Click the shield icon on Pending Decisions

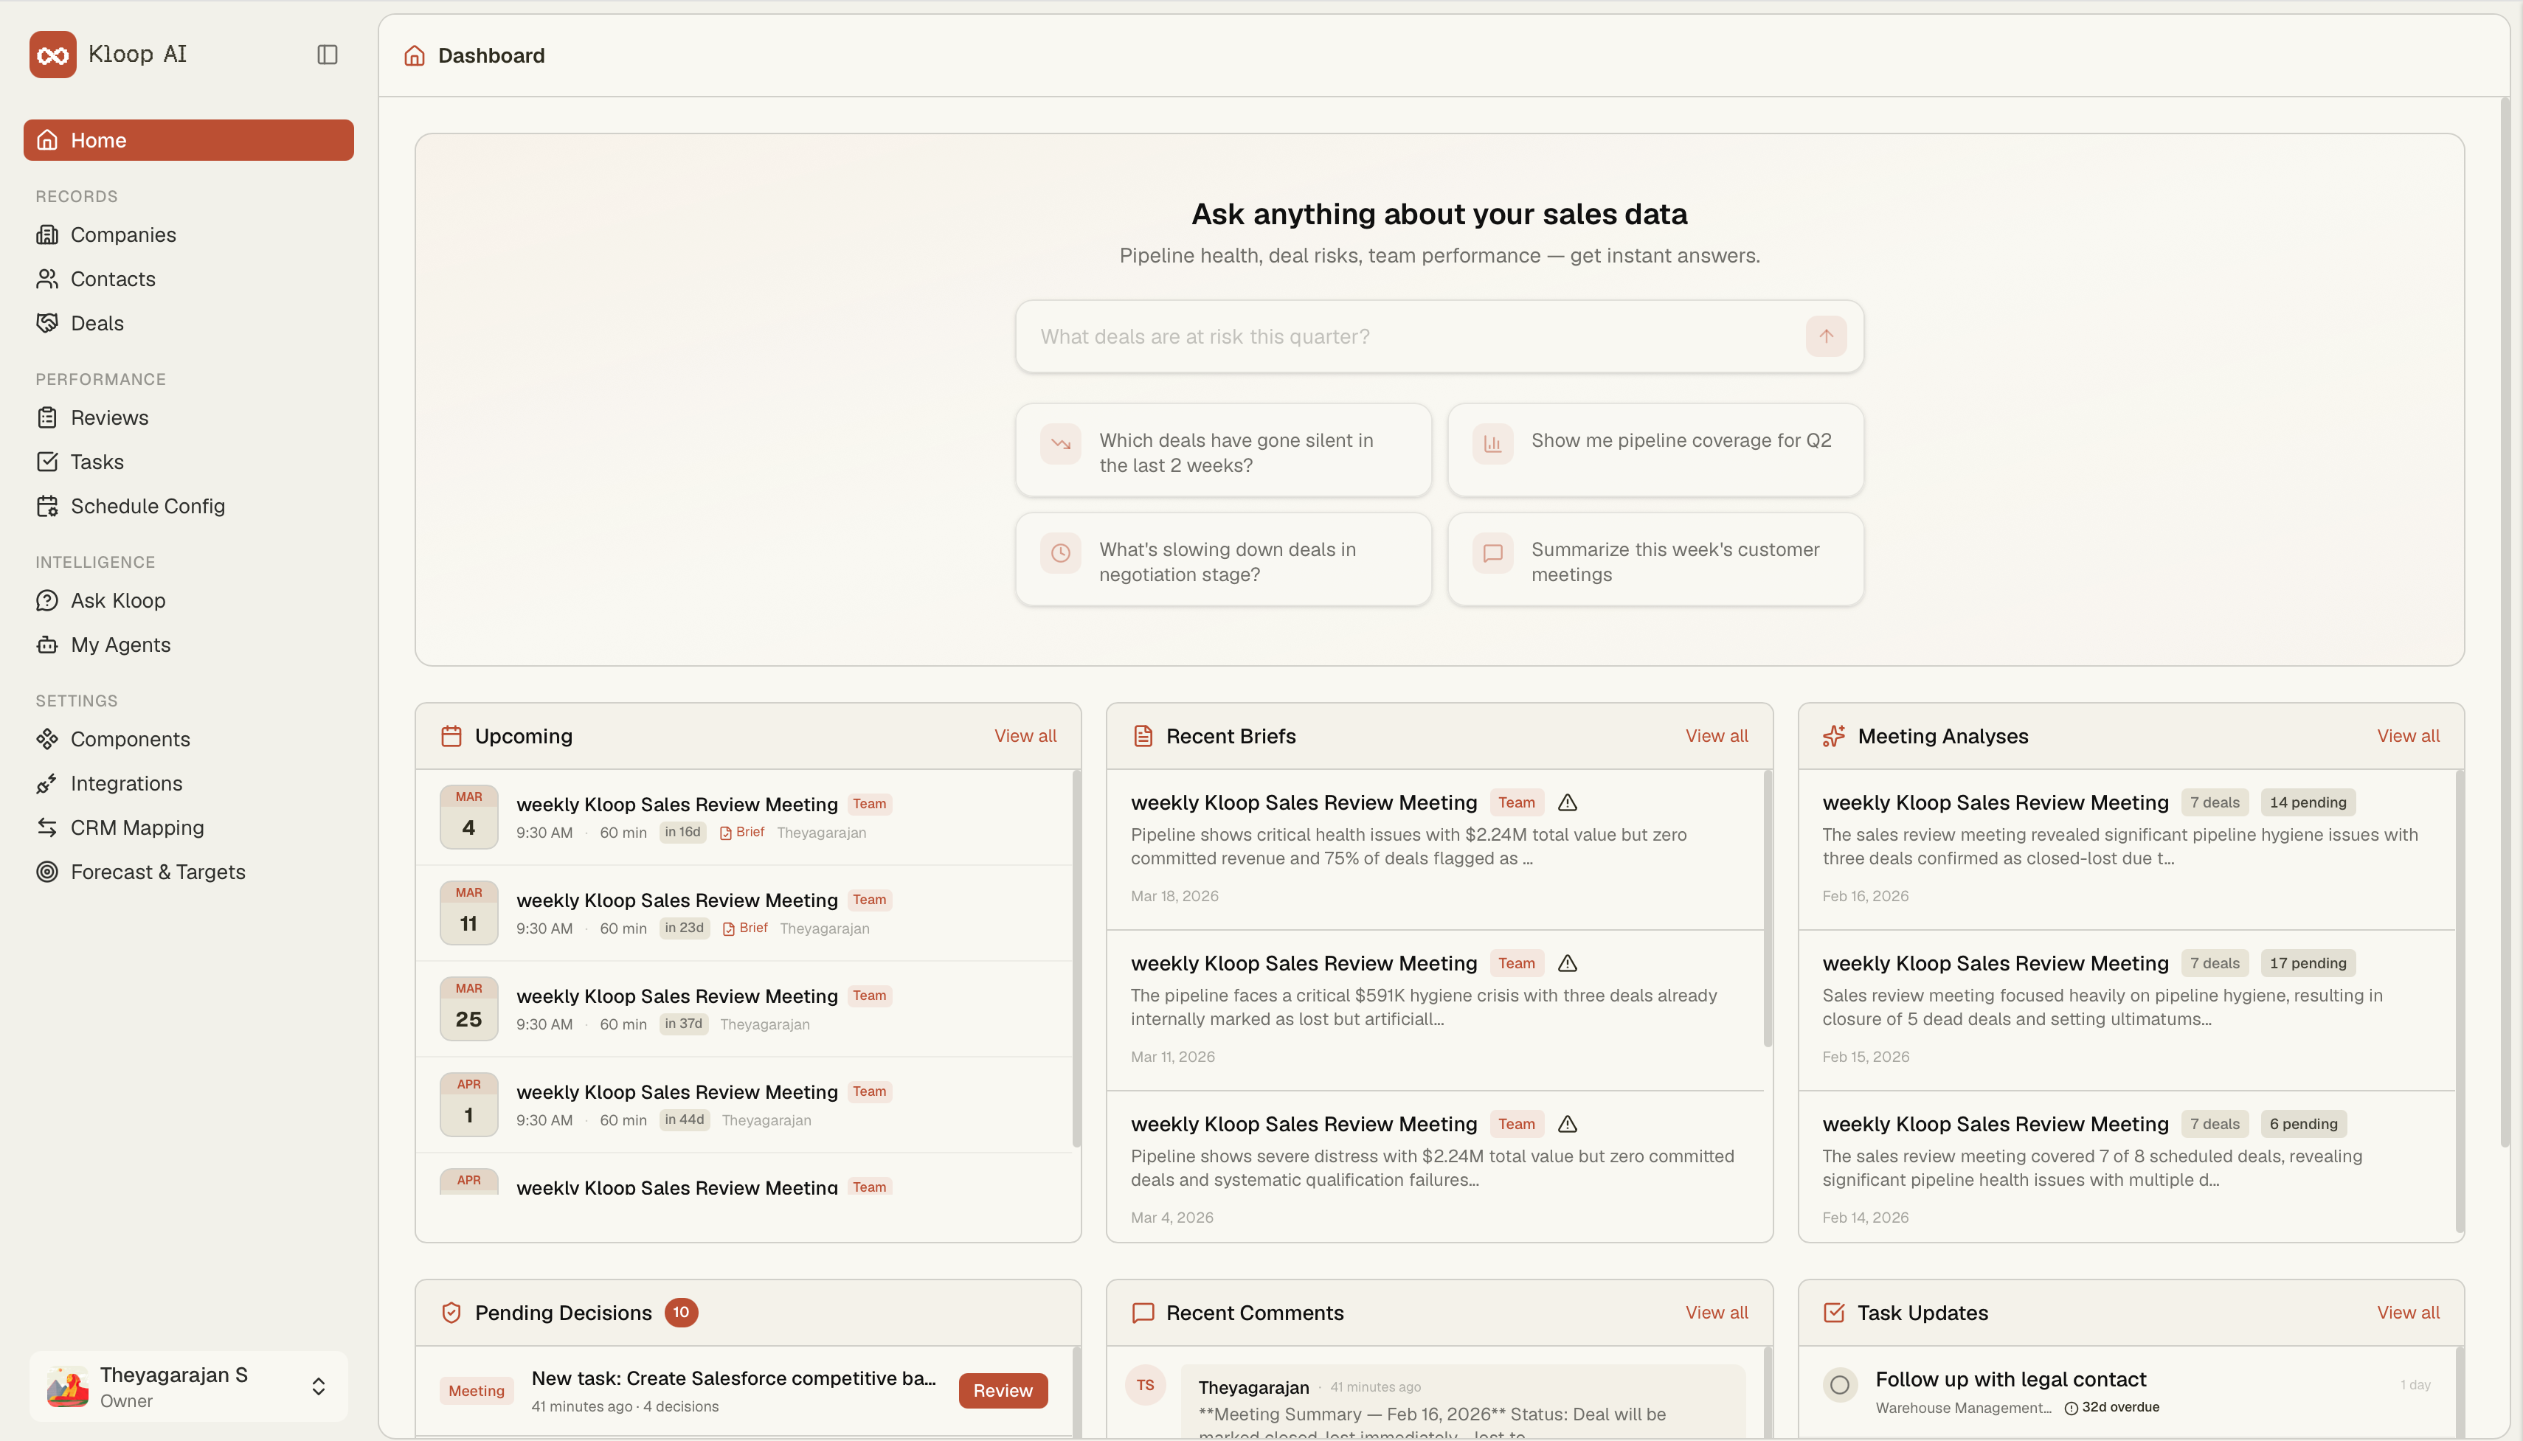[x=451, y=1313]
